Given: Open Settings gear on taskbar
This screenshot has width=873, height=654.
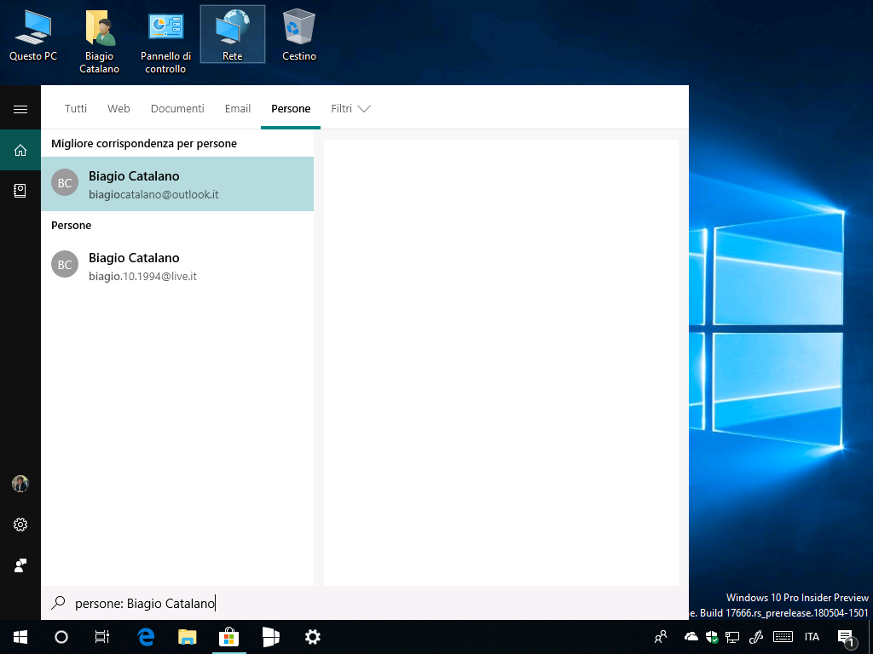Looking at the screenshot, I should 312,637.
